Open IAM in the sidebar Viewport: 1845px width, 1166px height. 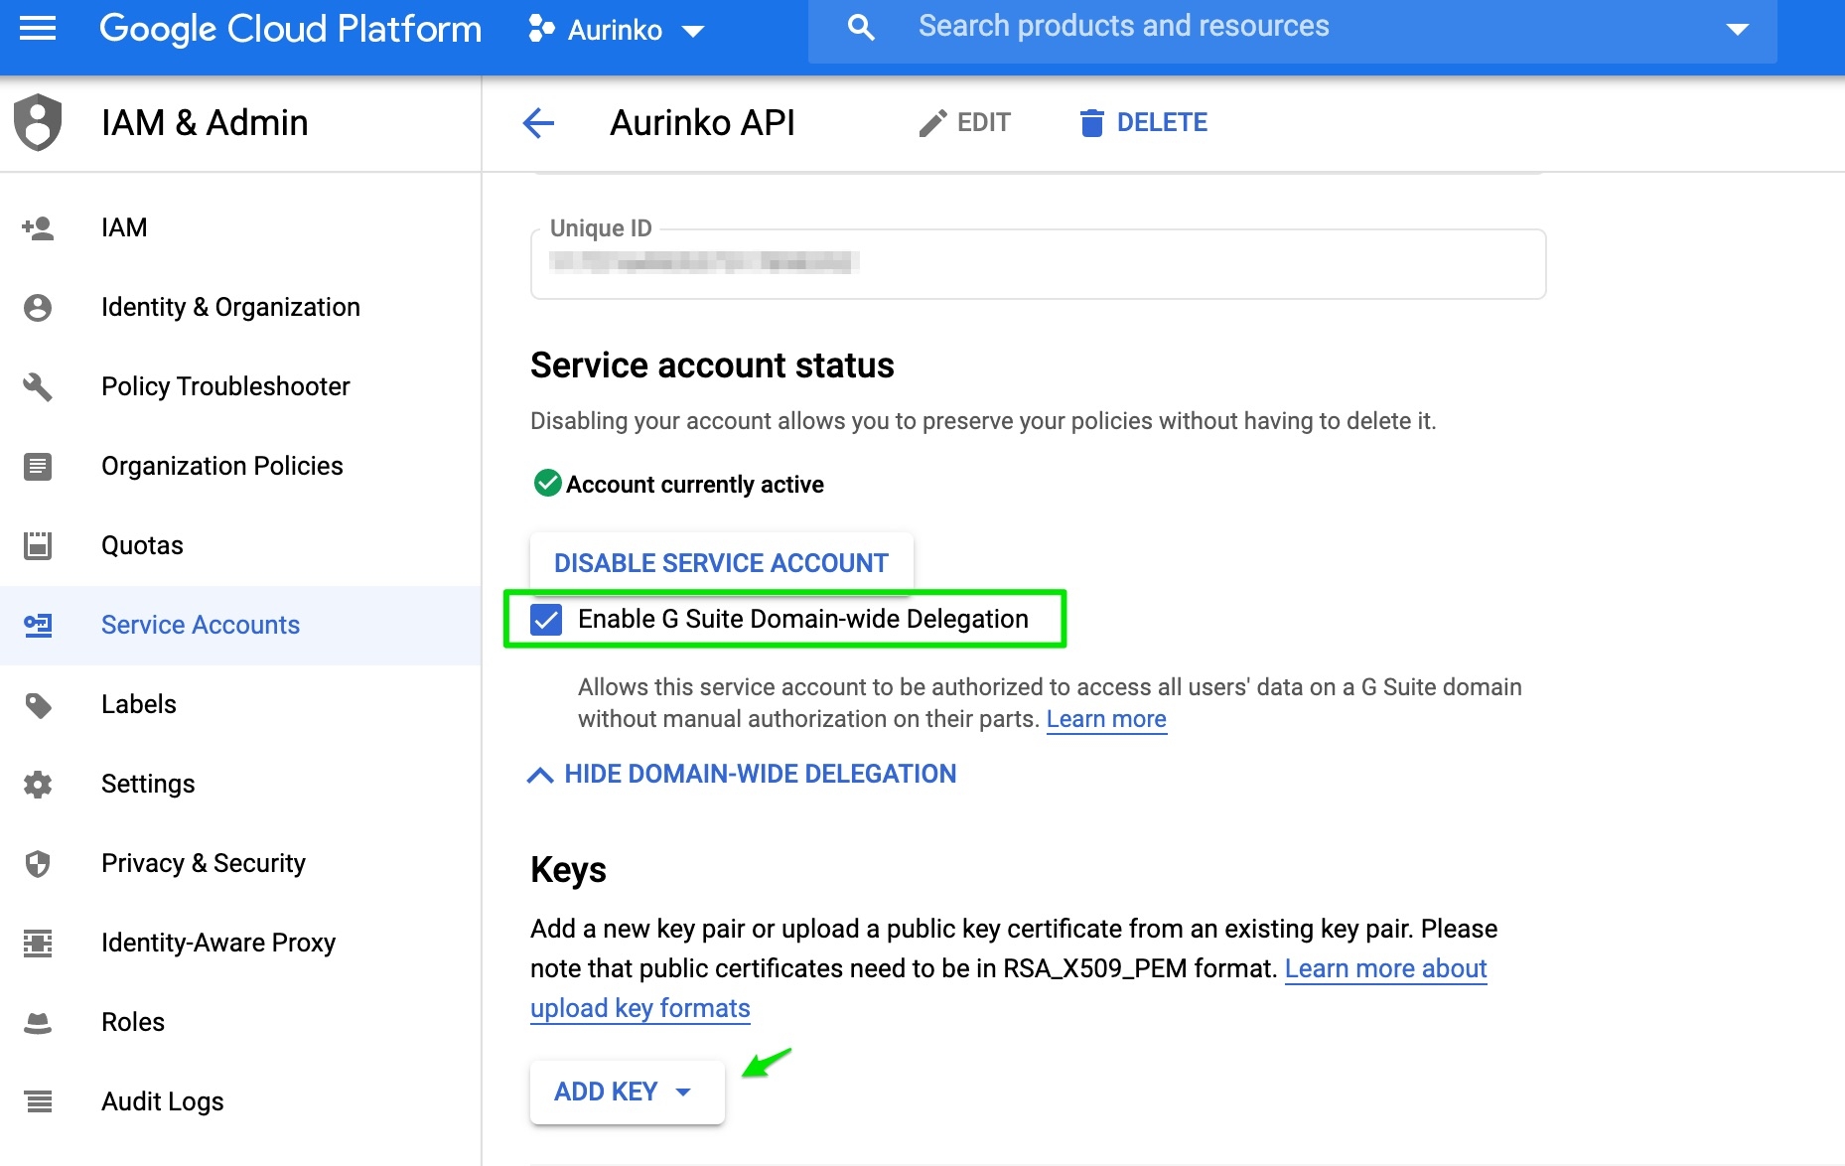[x=240, y=227]
